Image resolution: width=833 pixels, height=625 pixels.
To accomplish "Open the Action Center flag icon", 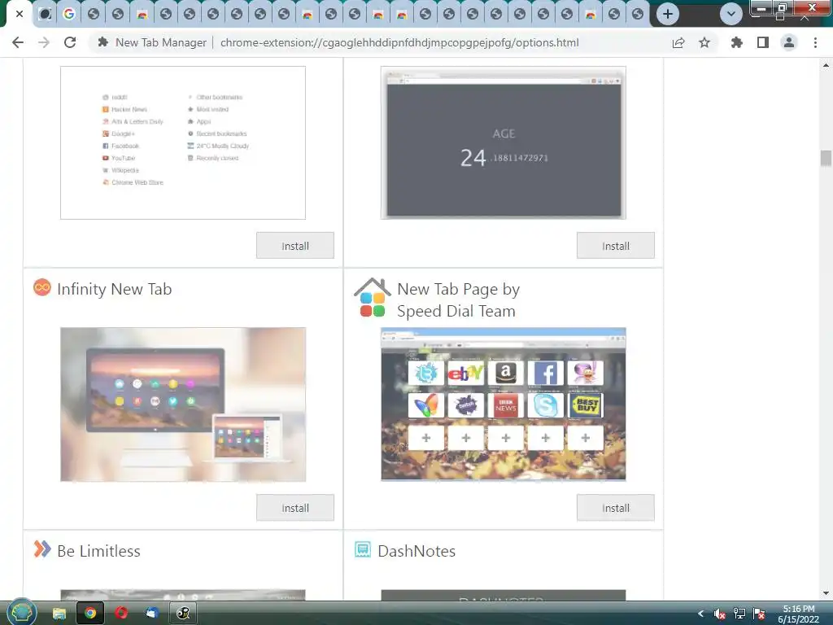I will click(759, 614).
